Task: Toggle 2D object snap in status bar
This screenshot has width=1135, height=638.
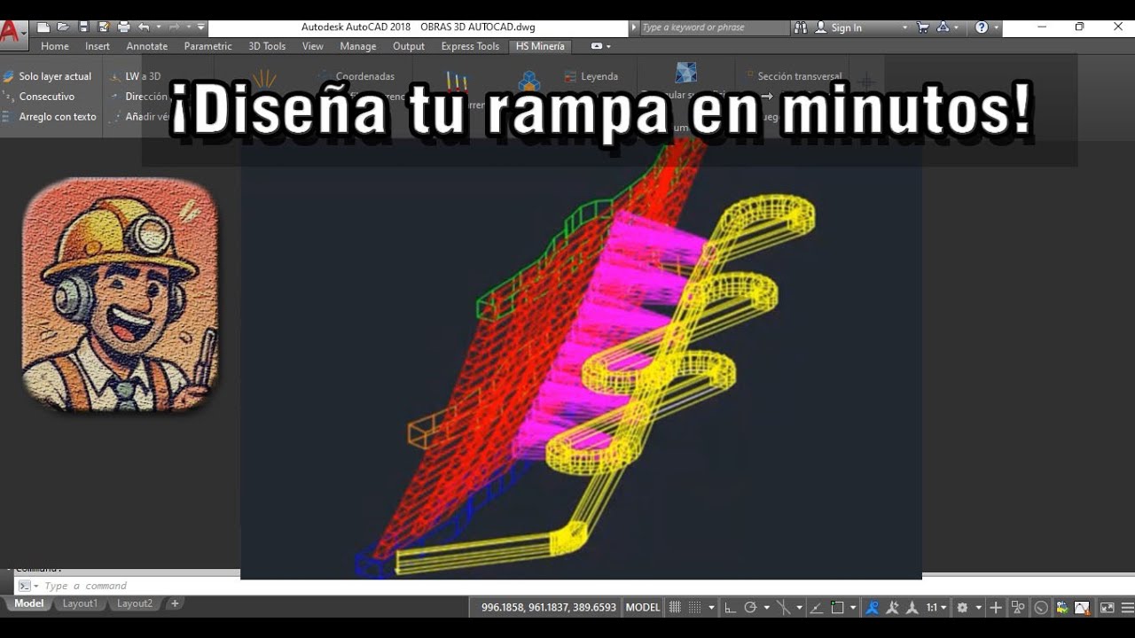Action: click(837, 608)
